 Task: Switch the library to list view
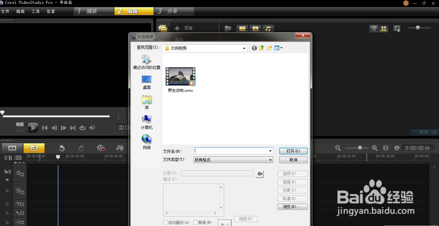(x=374, y=28)
